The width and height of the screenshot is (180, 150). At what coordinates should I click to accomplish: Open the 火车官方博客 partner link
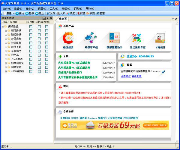(x=115, y=118)
